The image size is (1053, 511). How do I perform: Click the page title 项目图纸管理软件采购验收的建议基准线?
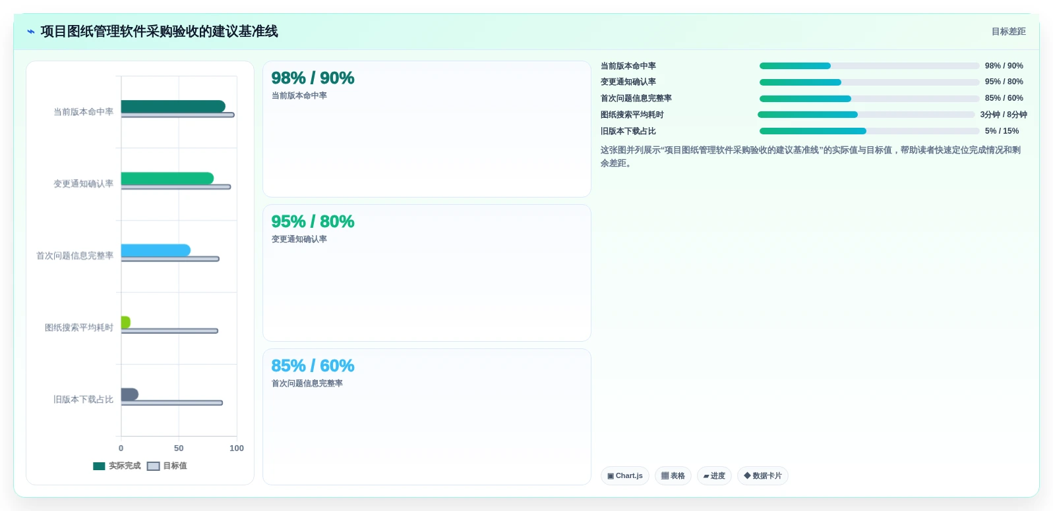[x=159, y=32]
